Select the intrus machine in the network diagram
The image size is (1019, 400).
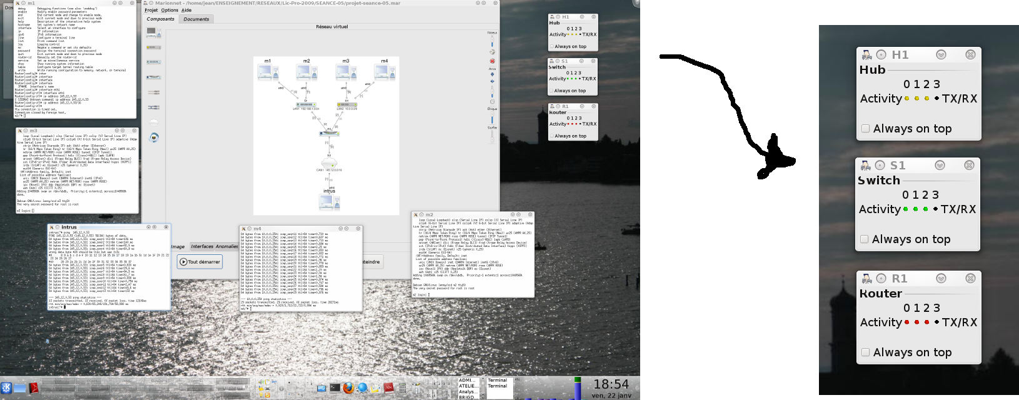pyautogui.click(x=329, y=202)
